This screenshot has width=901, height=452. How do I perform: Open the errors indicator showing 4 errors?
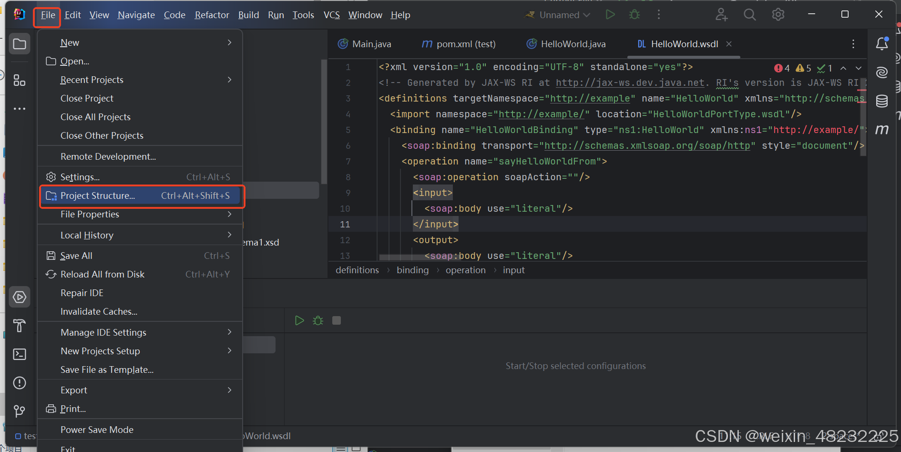click(x=782, y=68)
